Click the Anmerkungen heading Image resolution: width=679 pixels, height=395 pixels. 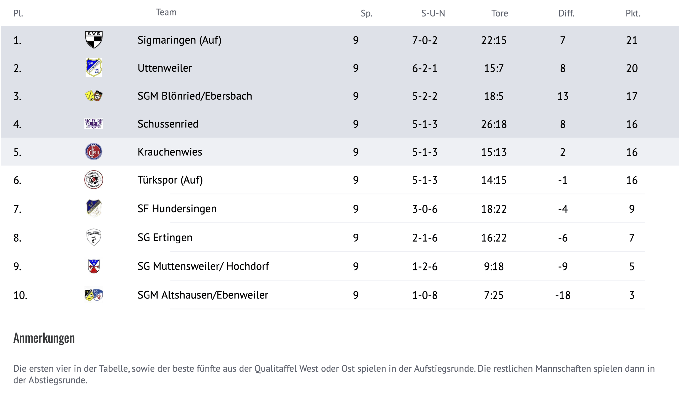[x=44, y=338]
